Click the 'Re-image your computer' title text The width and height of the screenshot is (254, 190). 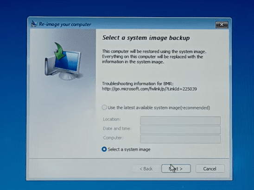pyautogui.click(x=65, y=25)
